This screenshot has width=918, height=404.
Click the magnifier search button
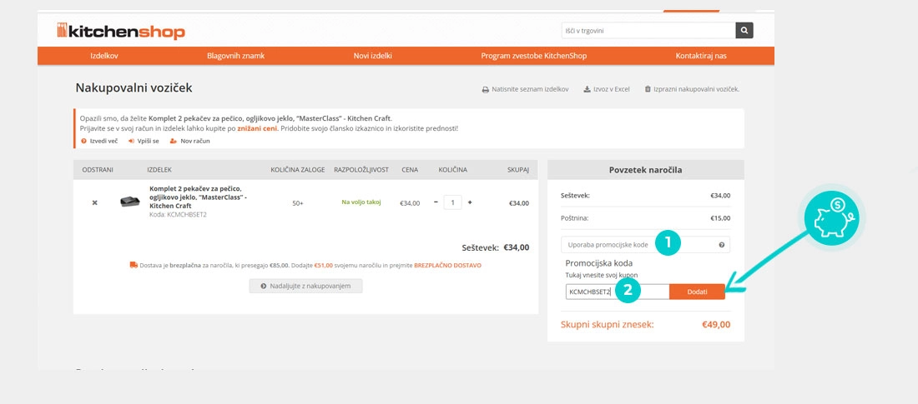coord(744,31)
